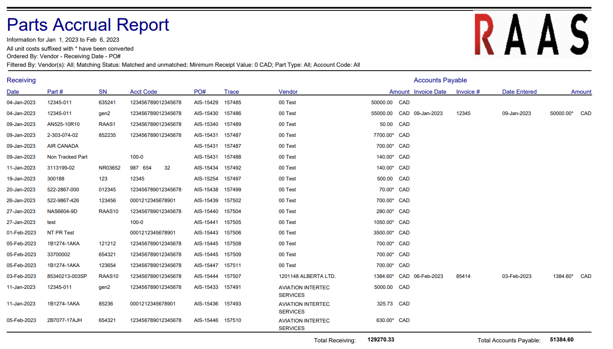Image resolution: width=613 pixels, height=349 pixels.
Task: Click the Receiving Date column header
Action: point(13,92)
